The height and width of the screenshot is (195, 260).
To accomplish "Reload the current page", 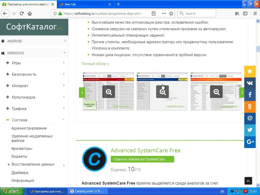I will [x=22, y=13].
